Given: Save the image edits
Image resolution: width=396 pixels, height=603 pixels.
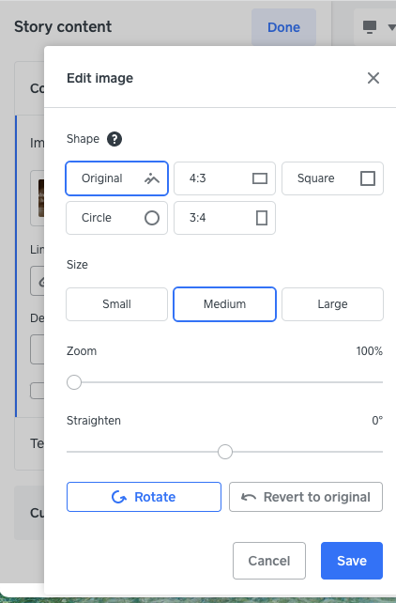Looking at the screenshot, I should pos(352,561).
